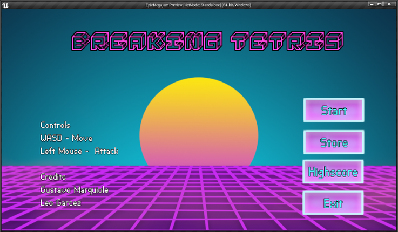Click the 'Gustavo Marquiole' credit name
This screenshot has width=398, height=232.
(75, 190)
